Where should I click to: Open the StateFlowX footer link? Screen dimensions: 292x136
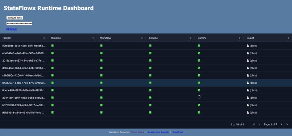pos(178,132)
